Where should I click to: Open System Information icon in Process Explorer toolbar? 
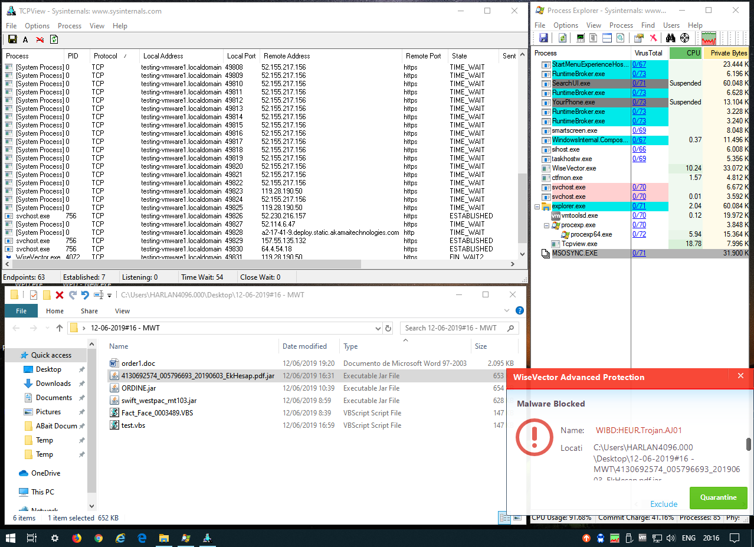click(581, 38)
